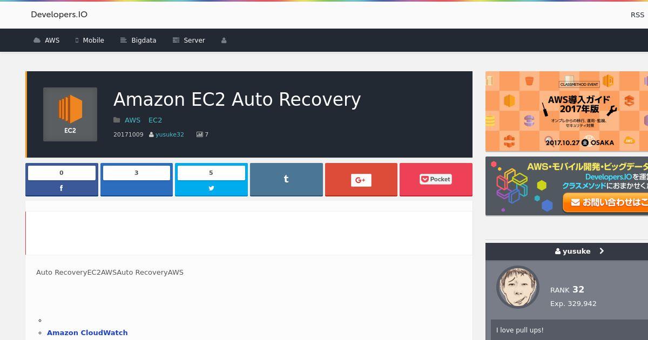Save article to Pocket
648x340 pixels.
(436, 179)
